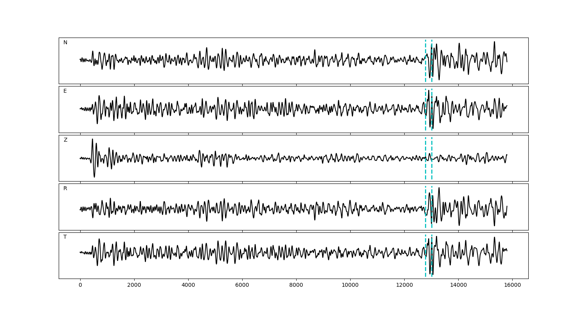Click the E channel label
Image resolution: width=587 pixels, height=313 pixels.
(65, 91)
